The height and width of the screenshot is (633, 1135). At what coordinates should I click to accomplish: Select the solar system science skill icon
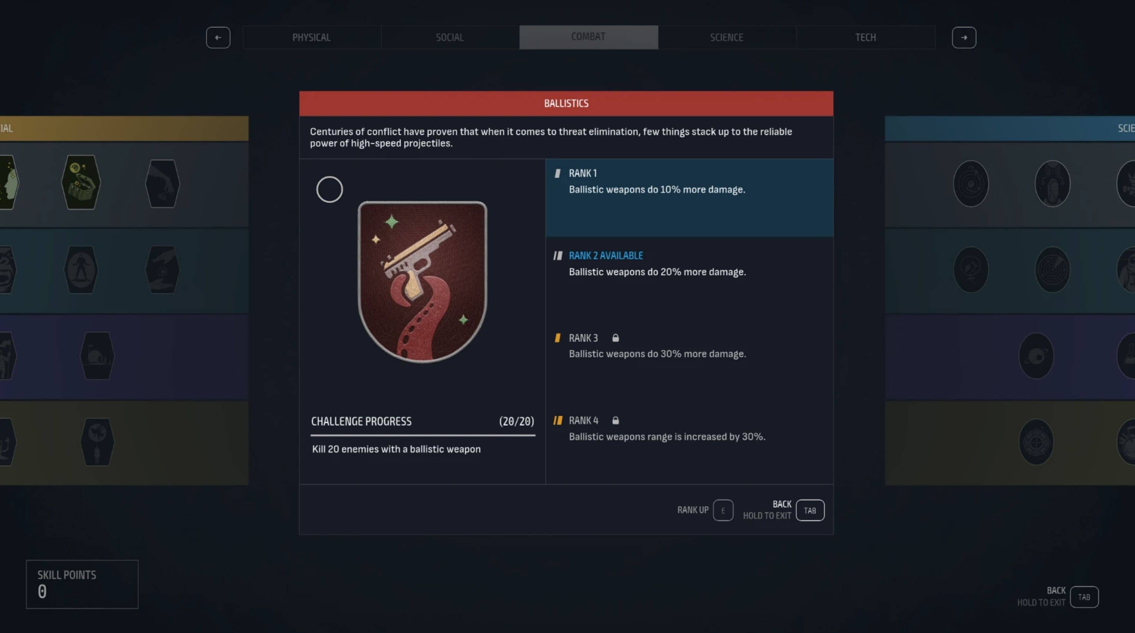(971, 183)
